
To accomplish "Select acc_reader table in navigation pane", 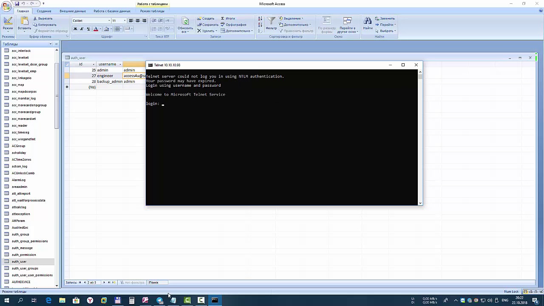I will pyautogui.click(x=20, y=125).
